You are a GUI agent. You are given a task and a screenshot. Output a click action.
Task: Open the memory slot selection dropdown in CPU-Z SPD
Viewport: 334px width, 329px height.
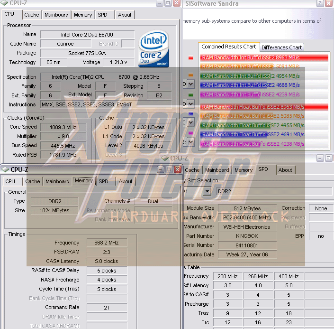(207, 191)
